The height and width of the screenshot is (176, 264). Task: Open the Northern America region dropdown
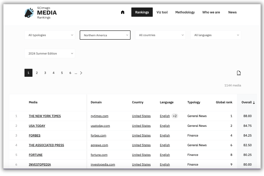coord(105,35)
